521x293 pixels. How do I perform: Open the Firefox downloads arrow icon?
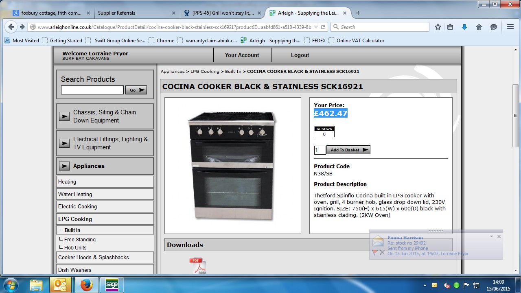coord(464,27)
